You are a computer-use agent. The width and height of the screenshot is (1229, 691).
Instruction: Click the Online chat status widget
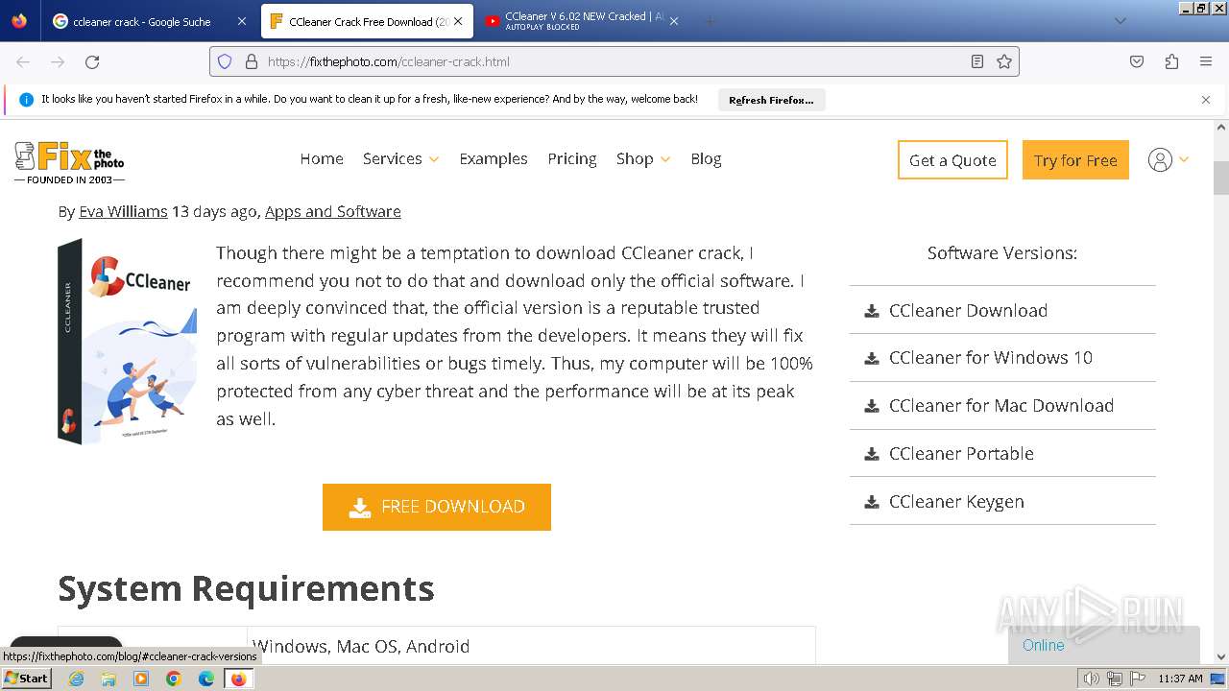[1104, 645]
